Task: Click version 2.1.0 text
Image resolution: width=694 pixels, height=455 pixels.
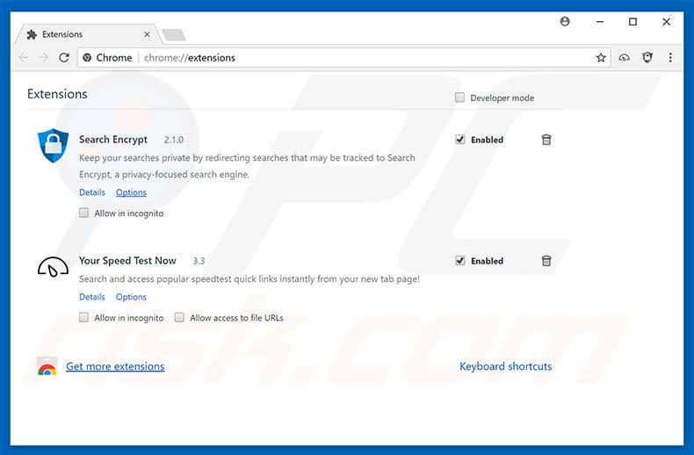Action: [x=174, y=140]
